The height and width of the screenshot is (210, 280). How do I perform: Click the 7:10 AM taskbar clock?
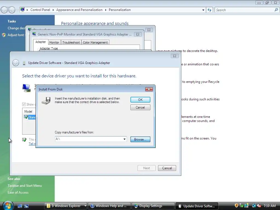pyautogui.click(x=269, y=206)
